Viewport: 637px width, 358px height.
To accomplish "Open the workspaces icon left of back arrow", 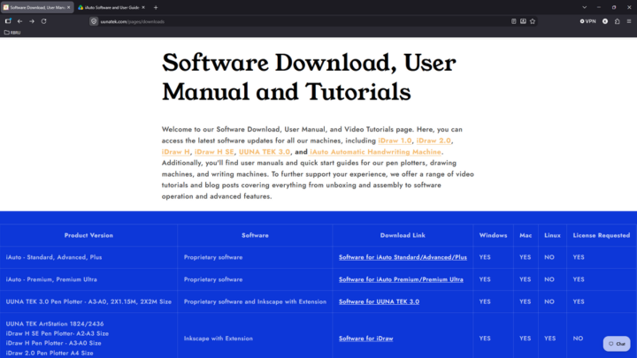I will tap(8, 21).
